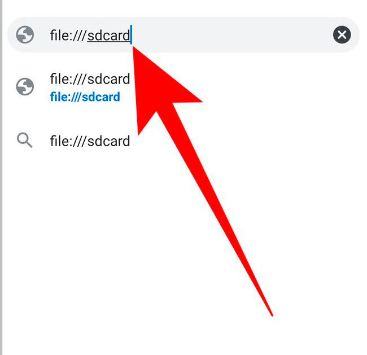Open the blue file:///sdcard URL link
Image resolution: width=367 pixels, height=355 pixels.
click(85, 97)
